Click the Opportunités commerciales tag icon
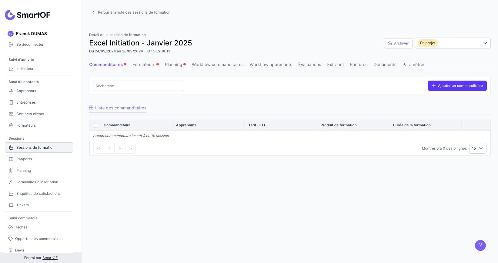The height and width of the screenshot is (263, 498). click(11, 239)
